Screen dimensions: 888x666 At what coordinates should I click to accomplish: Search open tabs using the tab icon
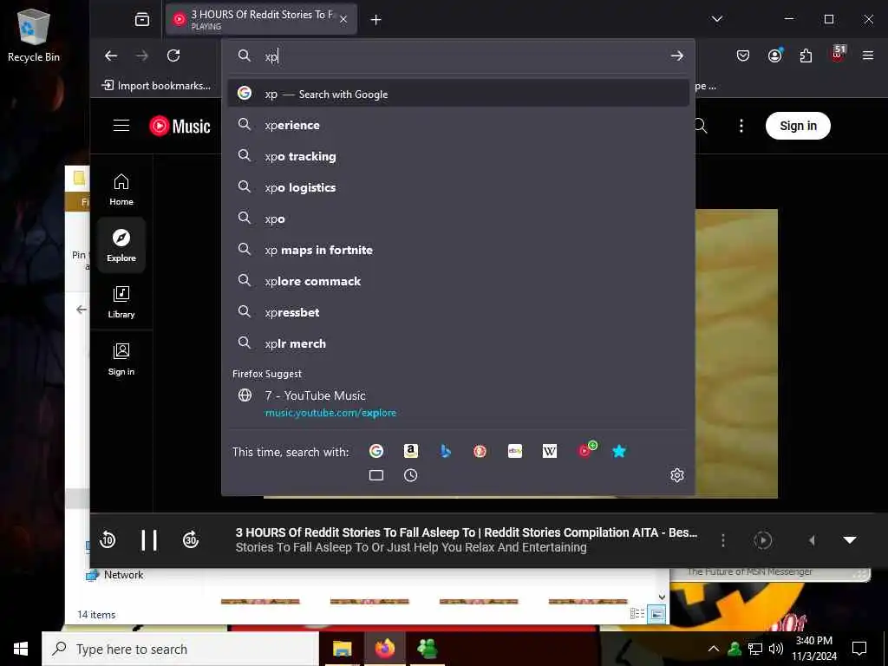click(x=376, y=475)
